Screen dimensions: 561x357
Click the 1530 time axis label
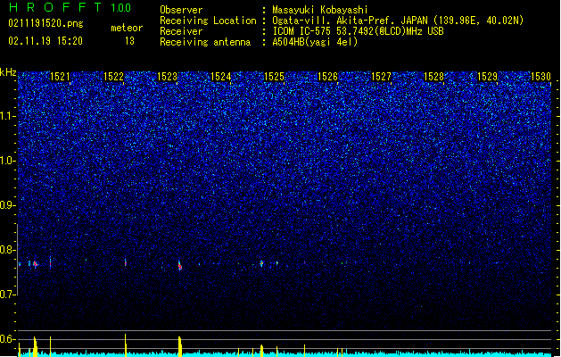540,77
